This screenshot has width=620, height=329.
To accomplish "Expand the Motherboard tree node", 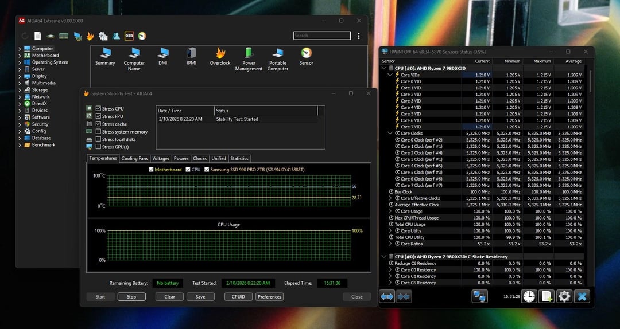I will click(x=20, y=56).
